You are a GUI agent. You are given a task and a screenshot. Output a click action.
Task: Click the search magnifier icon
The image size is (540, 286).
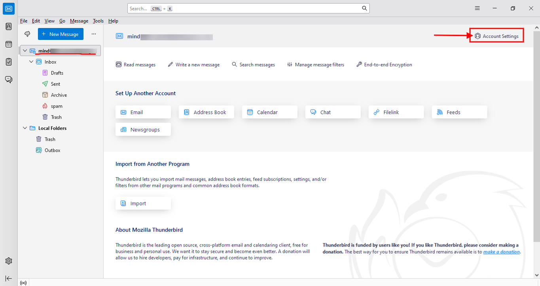[x=364, y=8]
